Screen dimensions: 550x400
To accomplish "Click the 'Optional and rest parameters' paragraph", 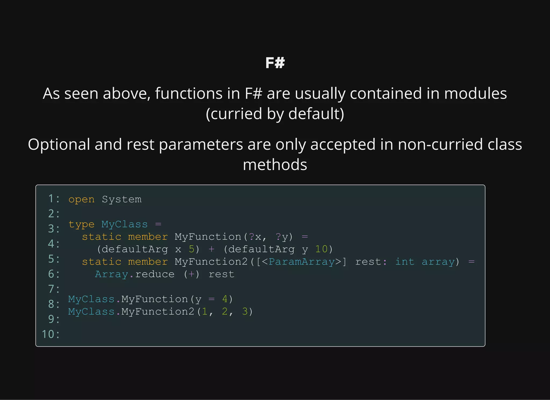I will click(275, 145).
